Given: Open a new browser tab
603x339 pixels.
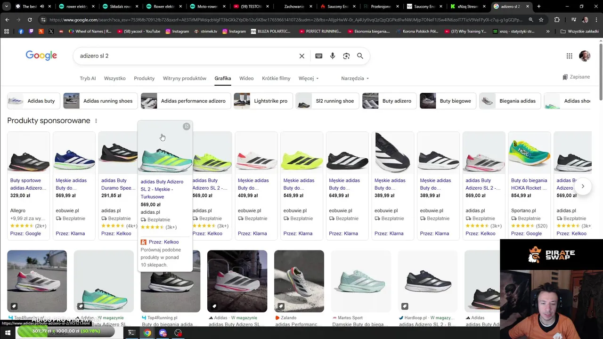Looking at the screenshot, I should tap(539, 7).
